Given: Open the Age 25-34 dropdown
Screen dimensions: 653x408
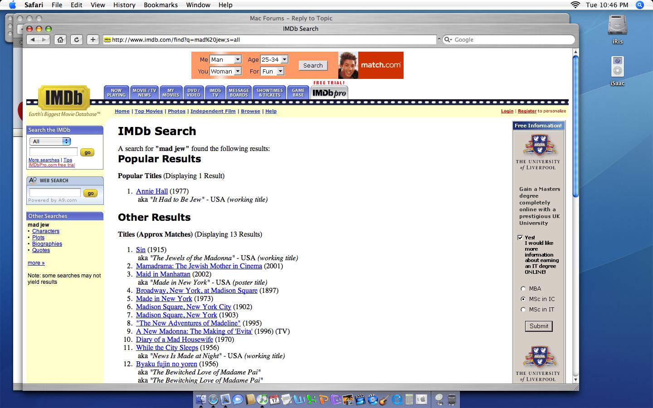Looking at the screenshot, I should tap(274, 59).
